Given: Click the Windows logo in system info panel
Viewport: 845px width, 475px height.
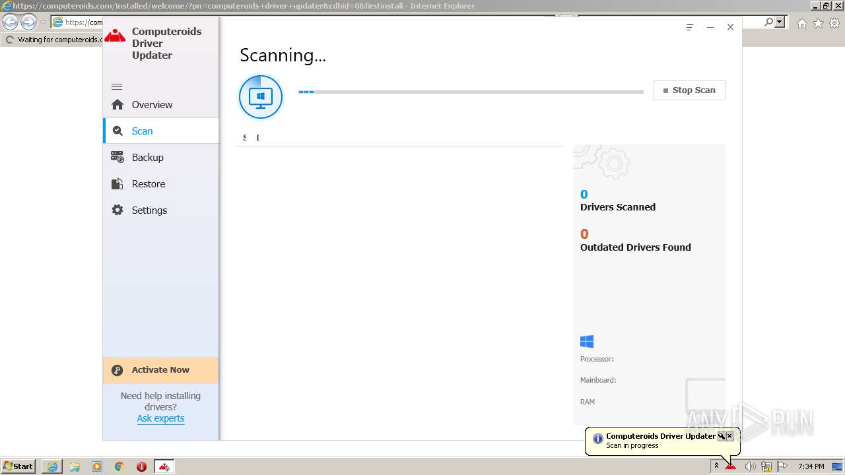Looking at the screenshot, I should coord(587,342).
